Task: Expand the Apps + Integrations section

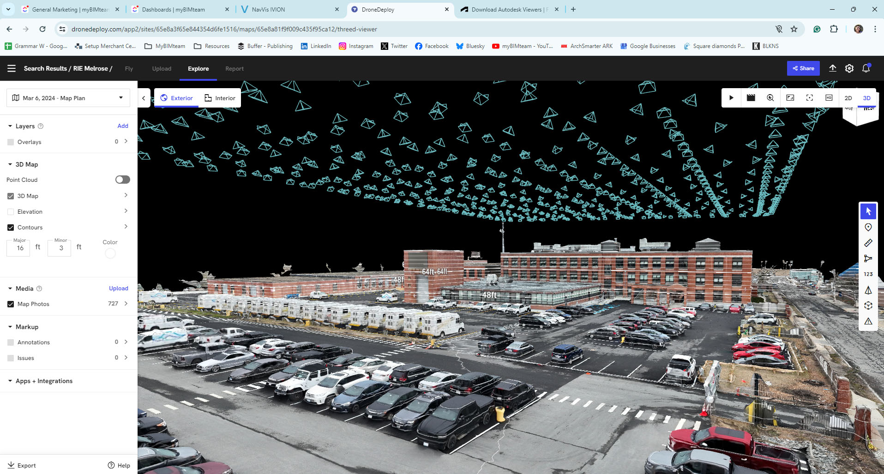Action: point(44,381)
